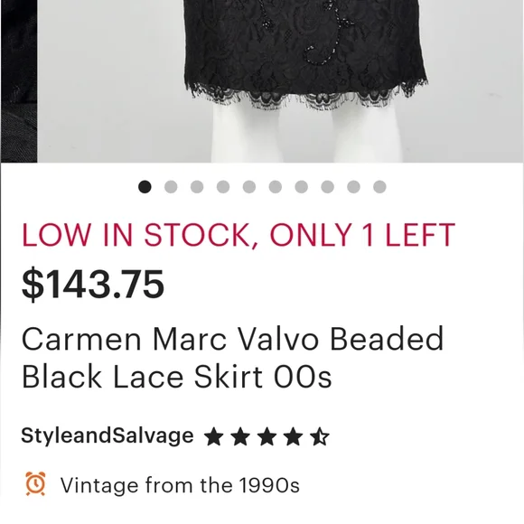Open the black lace skirt main photo
Viewport: 524px width, 524px height.
280,81
